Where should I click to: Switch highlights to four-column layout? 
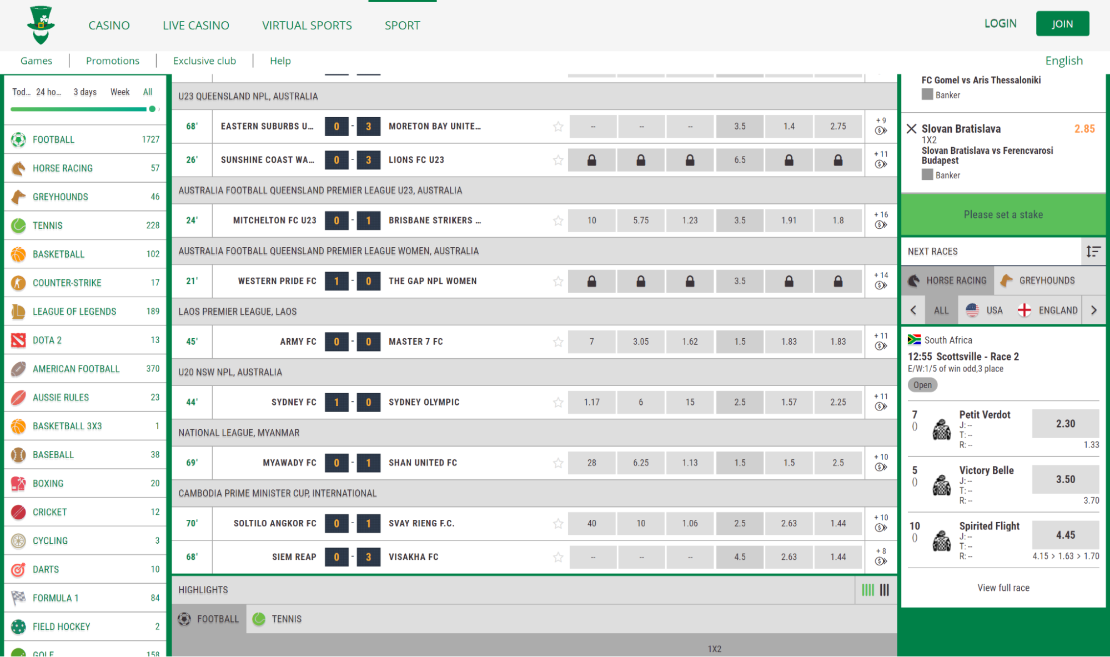868,590
